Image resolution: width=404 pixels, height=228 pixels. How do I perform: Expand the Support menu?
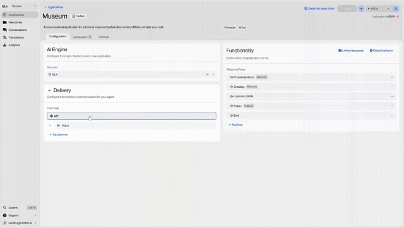point(20,215)
